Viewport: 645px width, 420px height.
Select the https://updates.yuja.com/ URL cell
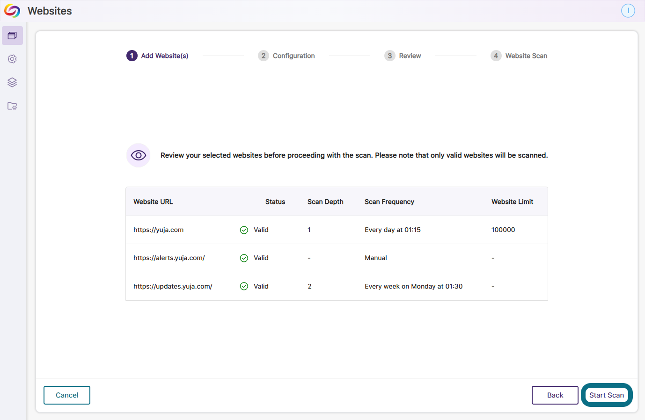coord(173,286)
